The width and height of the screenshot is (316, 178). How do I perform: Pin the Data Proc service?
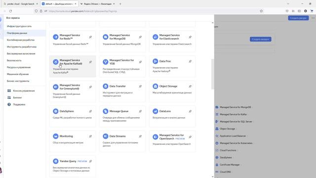pos(190,61)
